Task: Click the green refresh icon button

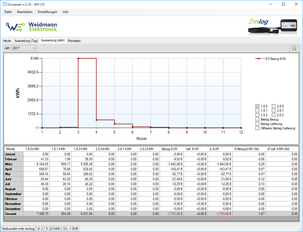Action: [x=294, y=48]
